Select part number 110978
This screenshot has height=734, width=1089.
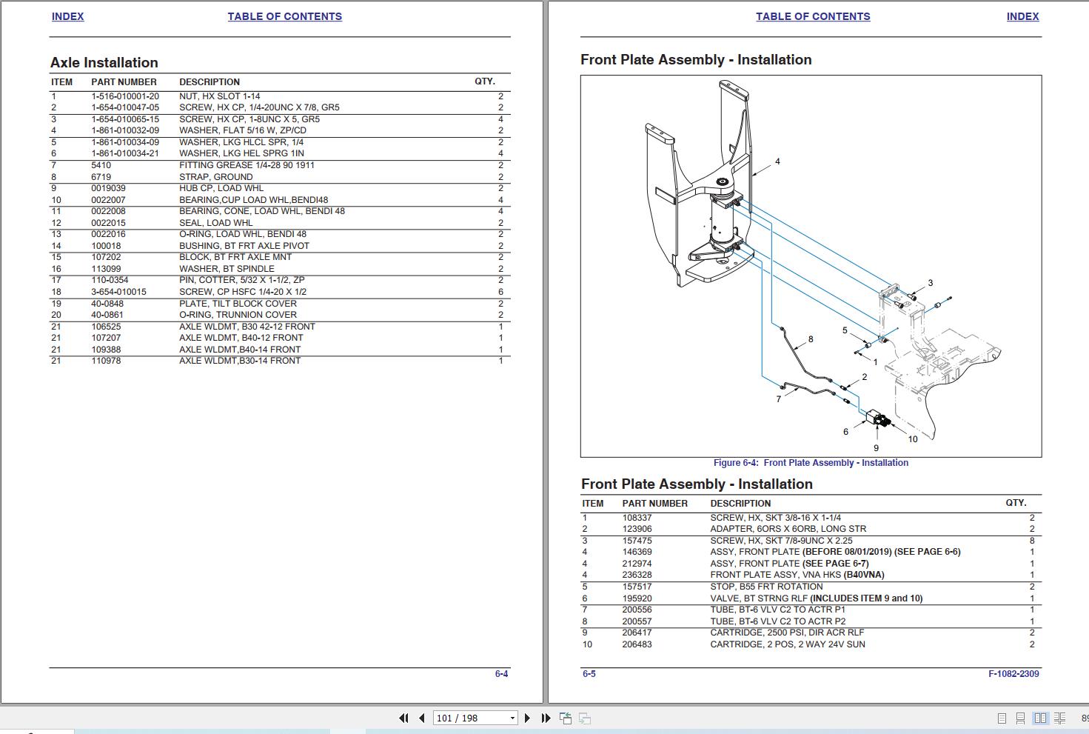[106, 361]
